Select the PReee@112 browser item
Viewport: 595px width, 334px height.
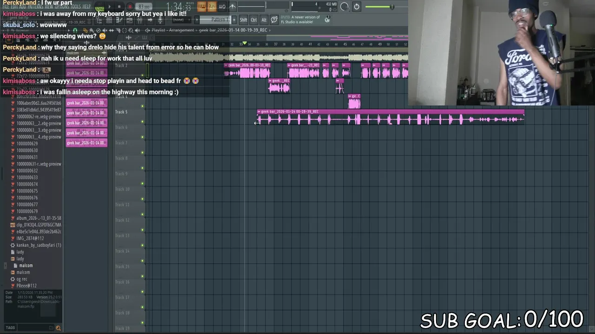26,286
